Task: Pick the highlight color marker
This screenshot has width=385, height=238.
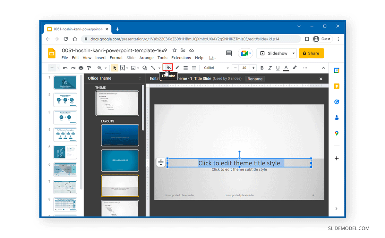Action: pyautogui.click(x=295, y=68)
